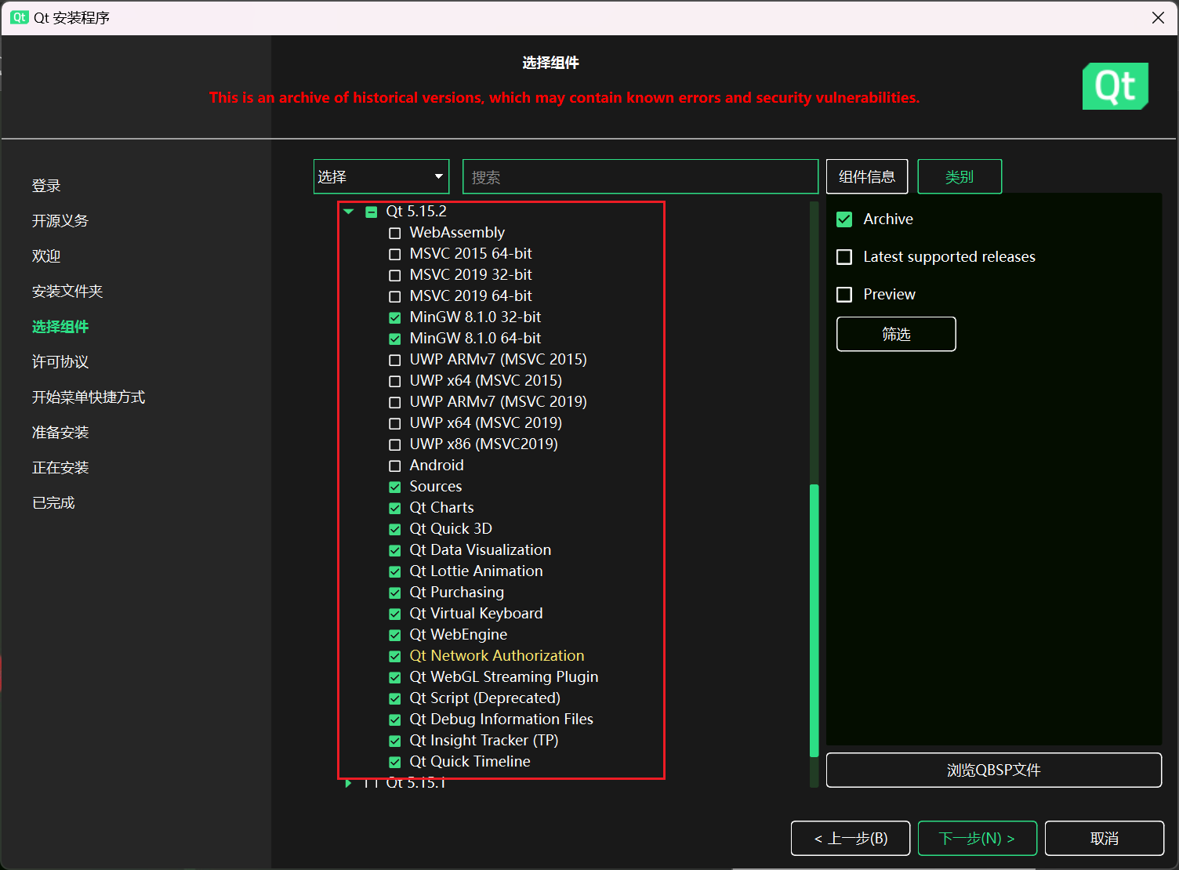Uncheck Qt Network Authorization checkbox

coord(395,656)
